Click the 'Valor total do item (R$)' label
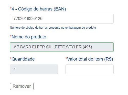The width and height of the screenshot is (128, 95). 90,59
